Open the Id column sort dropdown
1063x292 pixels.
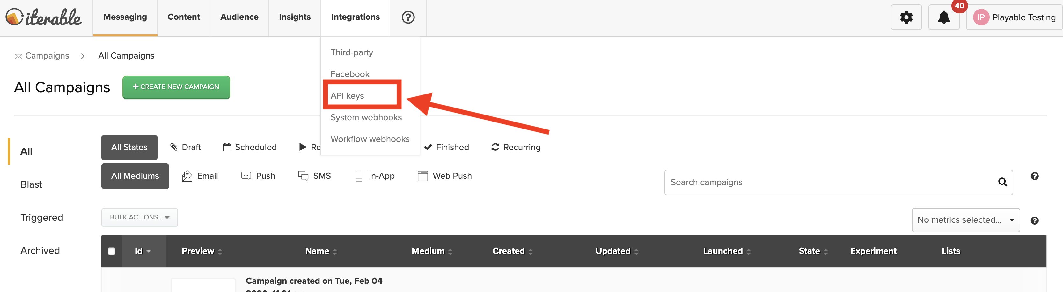143,251
